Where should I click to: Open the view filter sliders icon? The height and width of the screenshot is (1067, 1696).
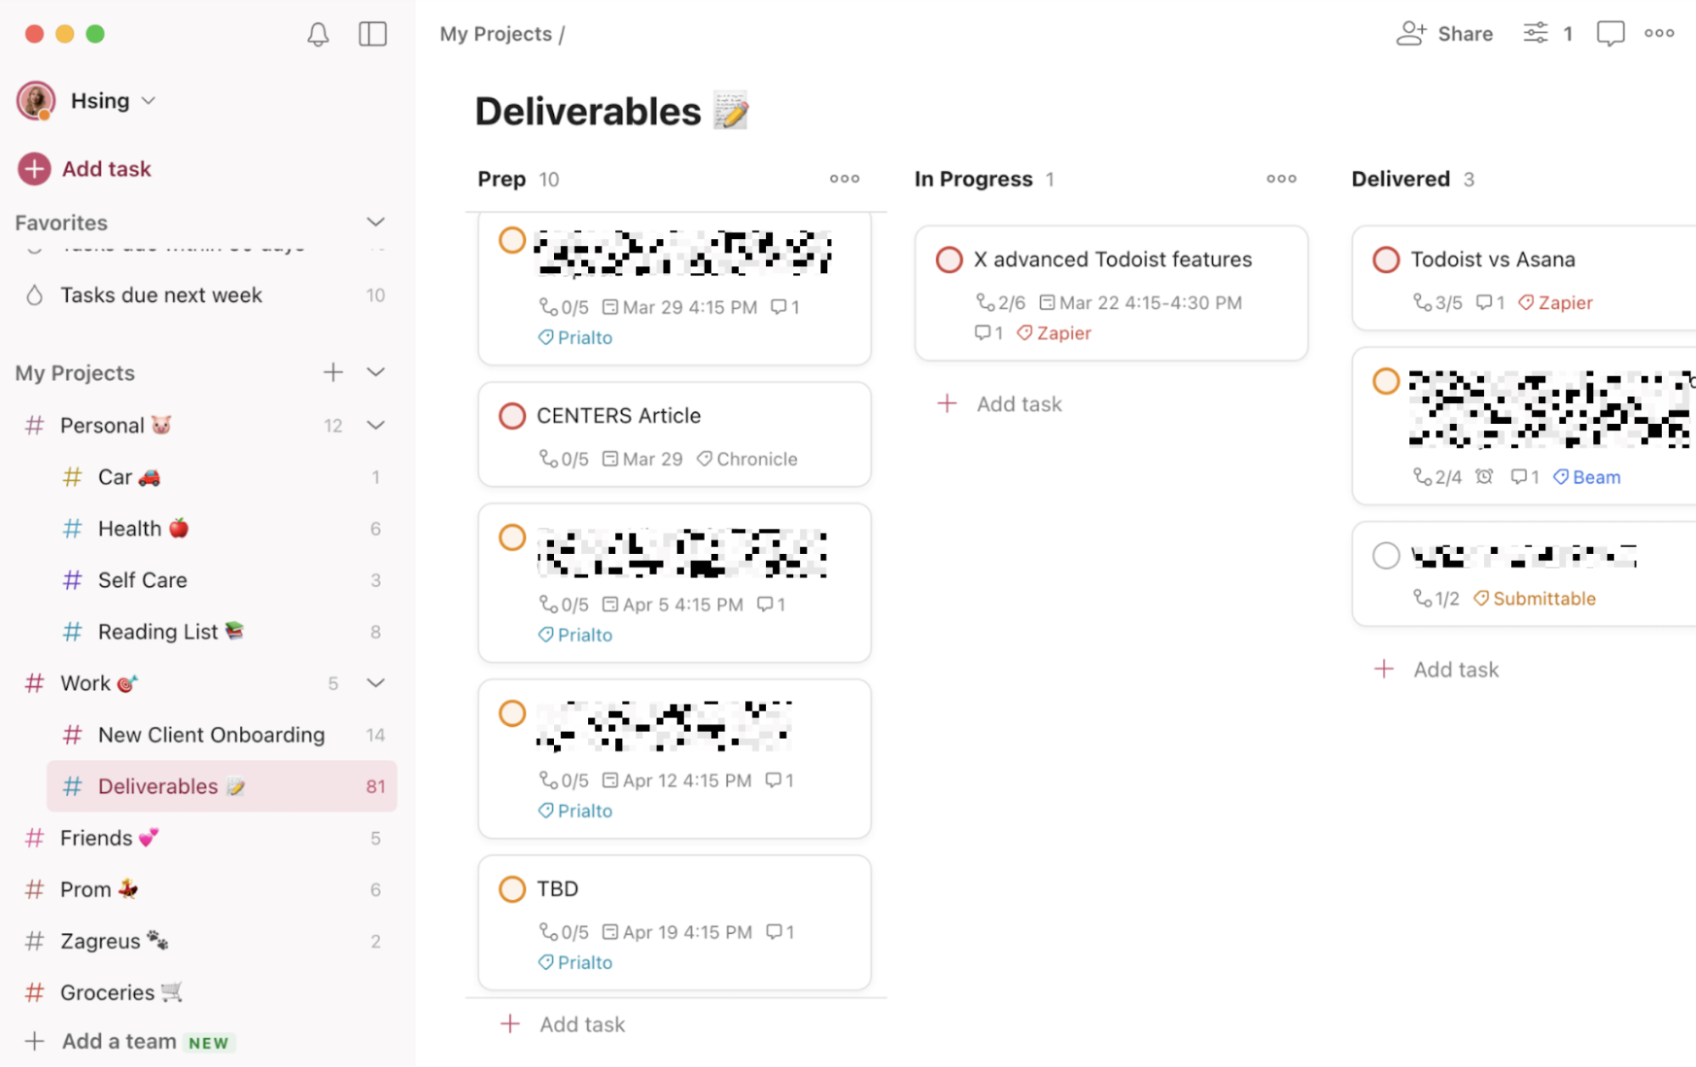(1535, 33)
